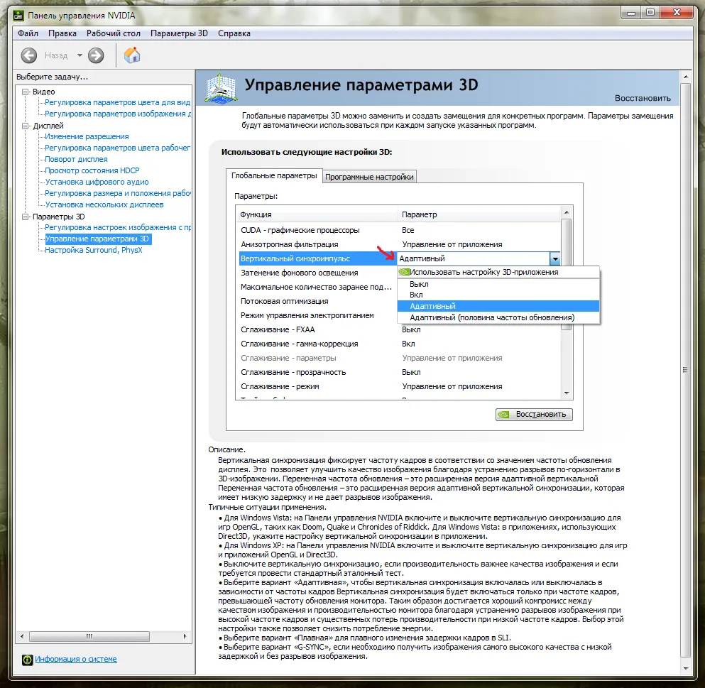The image size is (705, 688).
Task: Select Затенение фонового освещения row
Action: (317, 273)
